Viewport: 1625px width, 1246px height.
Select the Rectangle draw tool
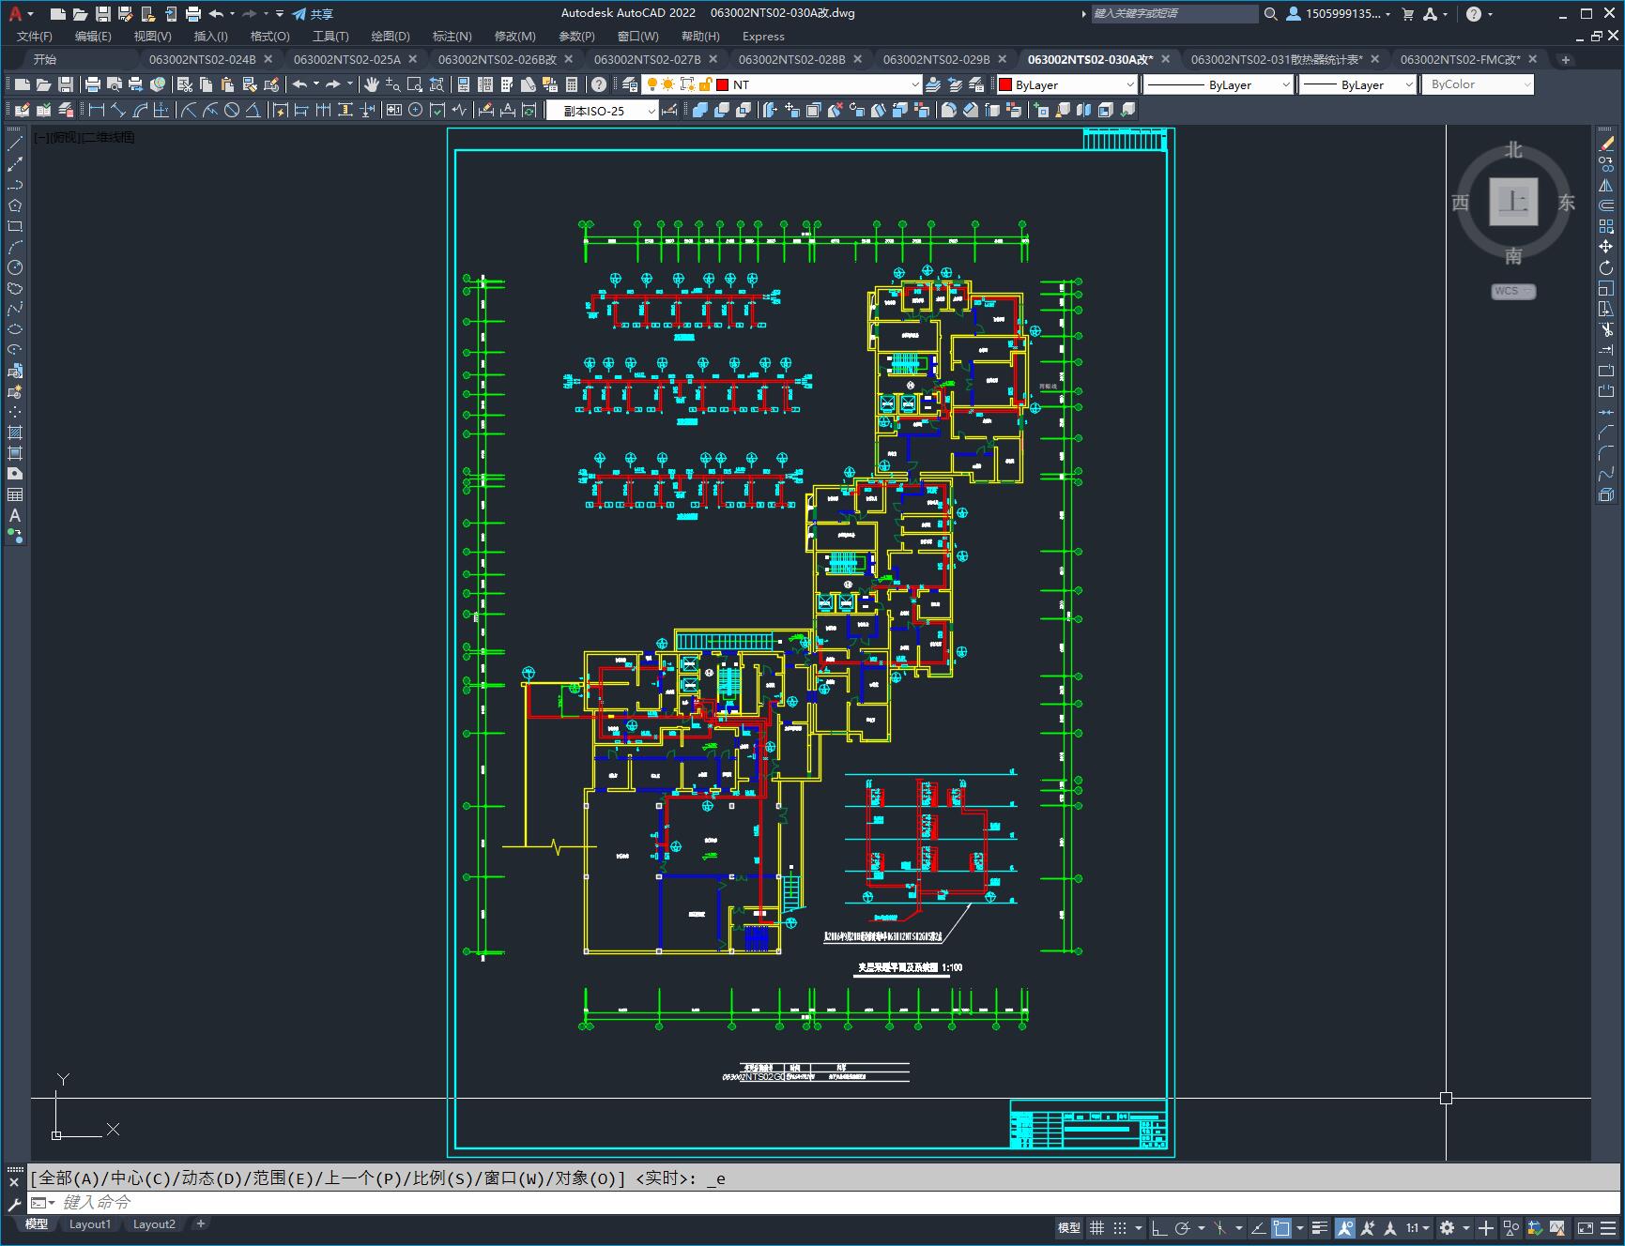15,226
